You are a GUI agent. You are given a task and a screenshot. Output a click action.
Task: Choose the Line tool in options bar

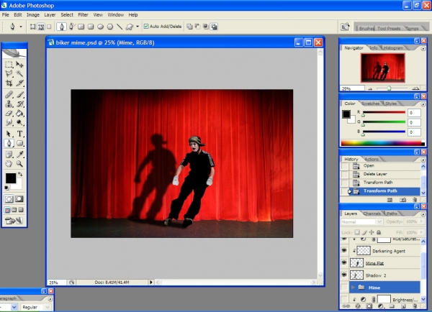tap(120, 27)
